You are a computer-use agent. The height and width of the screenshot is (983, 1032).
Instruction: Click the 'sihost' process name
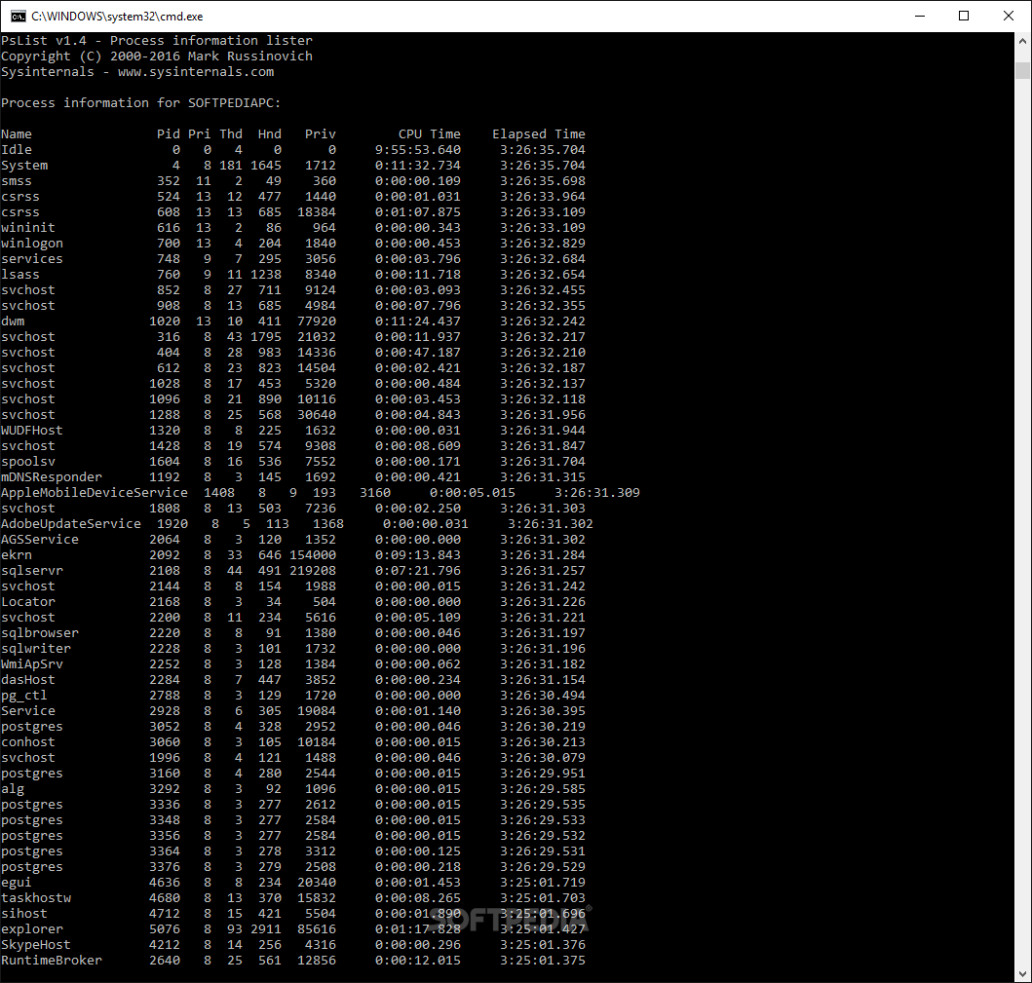pyautogui.click(x=24, y=914)
